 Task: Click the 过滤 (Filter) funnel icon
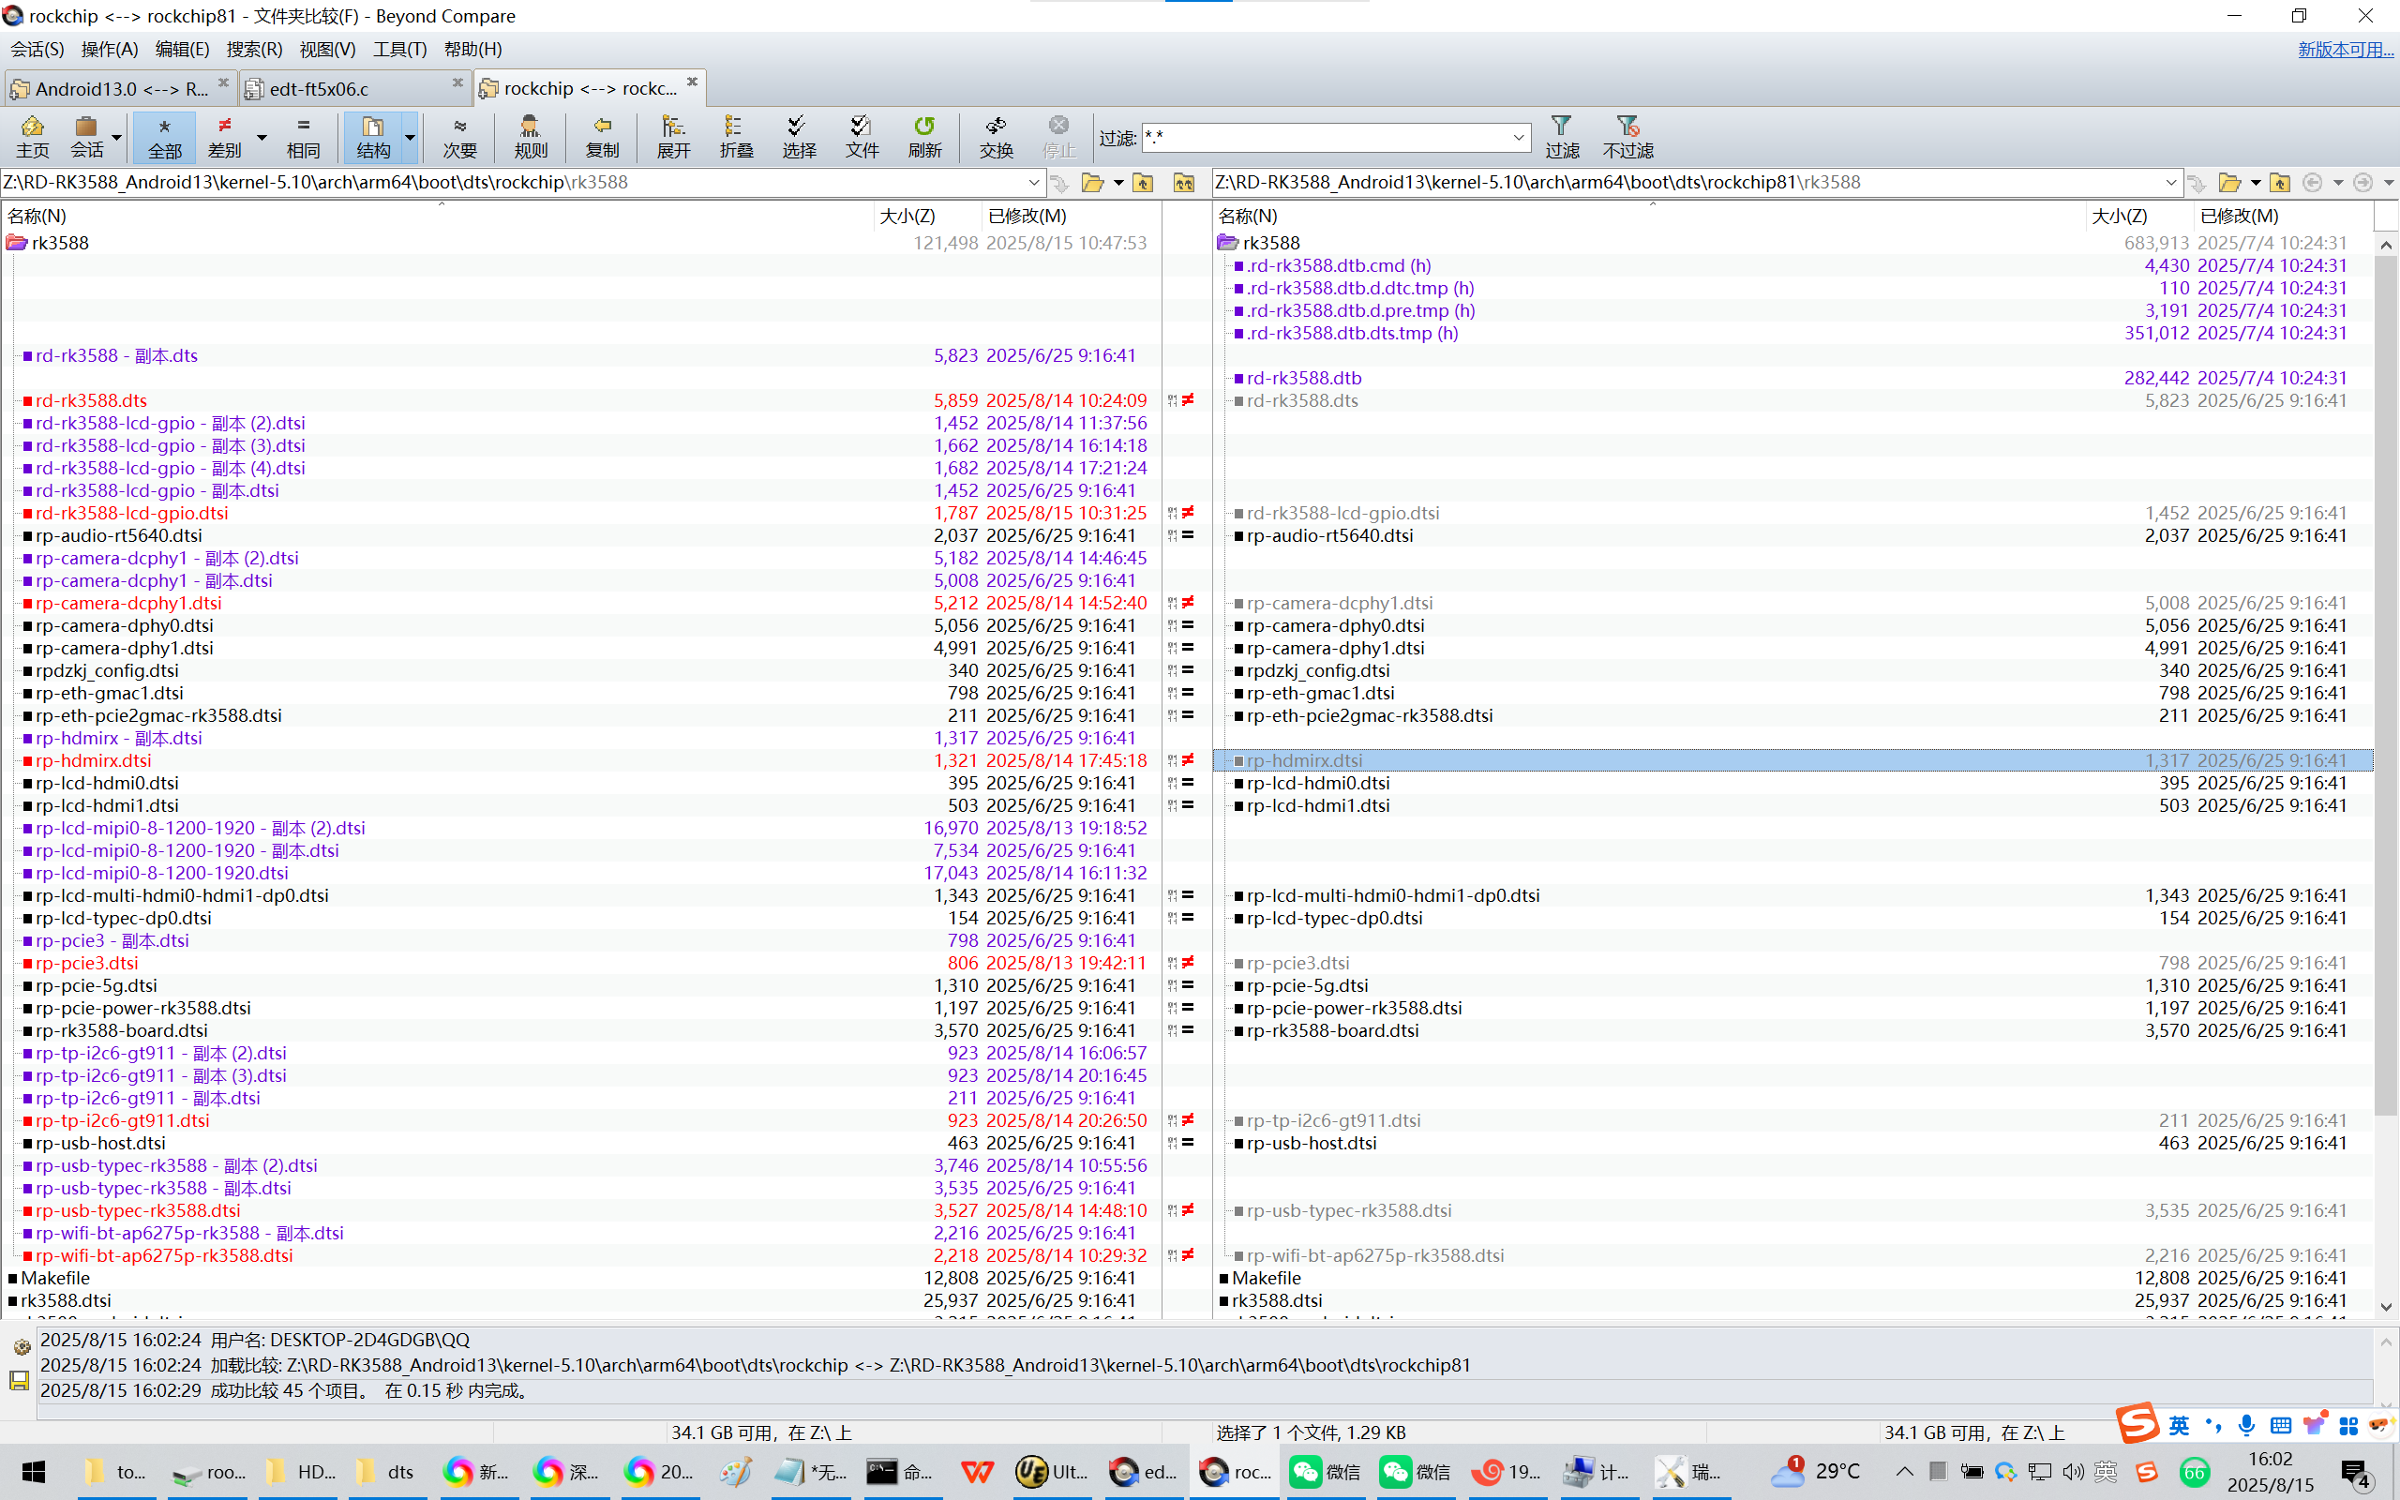click(1562, 137)
